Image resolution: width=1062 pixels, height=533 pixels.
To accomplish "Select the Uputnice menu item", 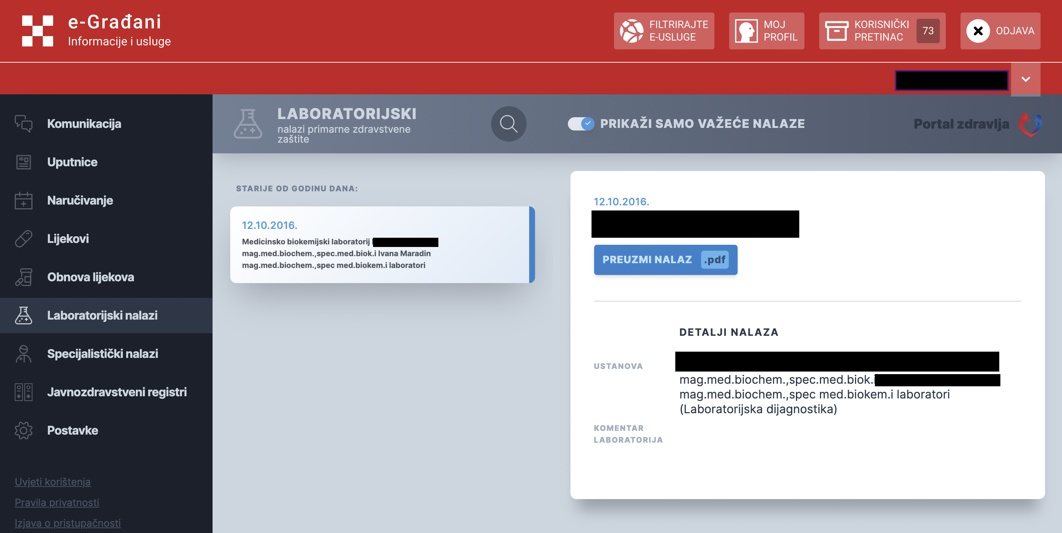I will (73, 162).
